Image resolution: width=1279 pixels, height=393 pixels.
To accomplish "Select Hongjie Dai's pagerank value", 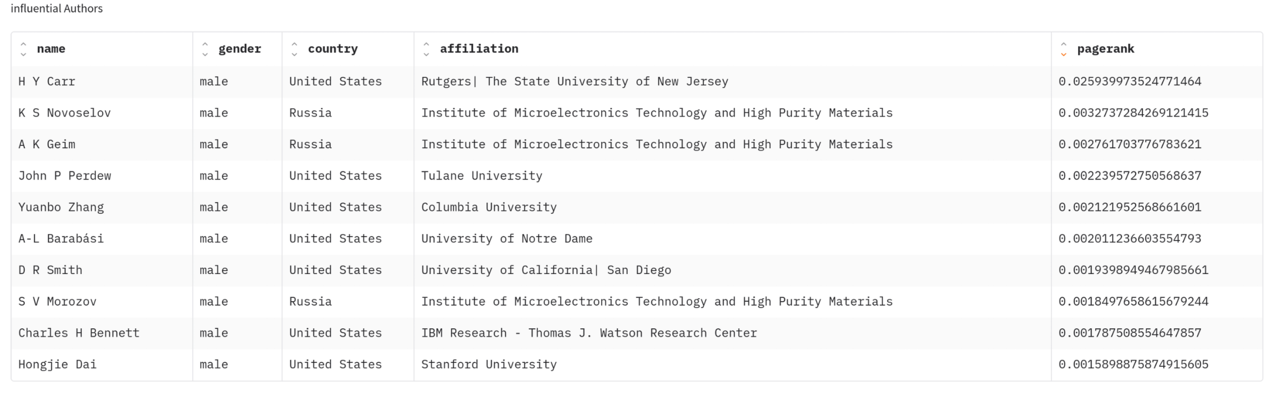I will (1133, 365).
